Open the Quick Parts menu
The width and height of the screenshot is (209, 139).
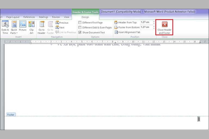coord(14,27)
